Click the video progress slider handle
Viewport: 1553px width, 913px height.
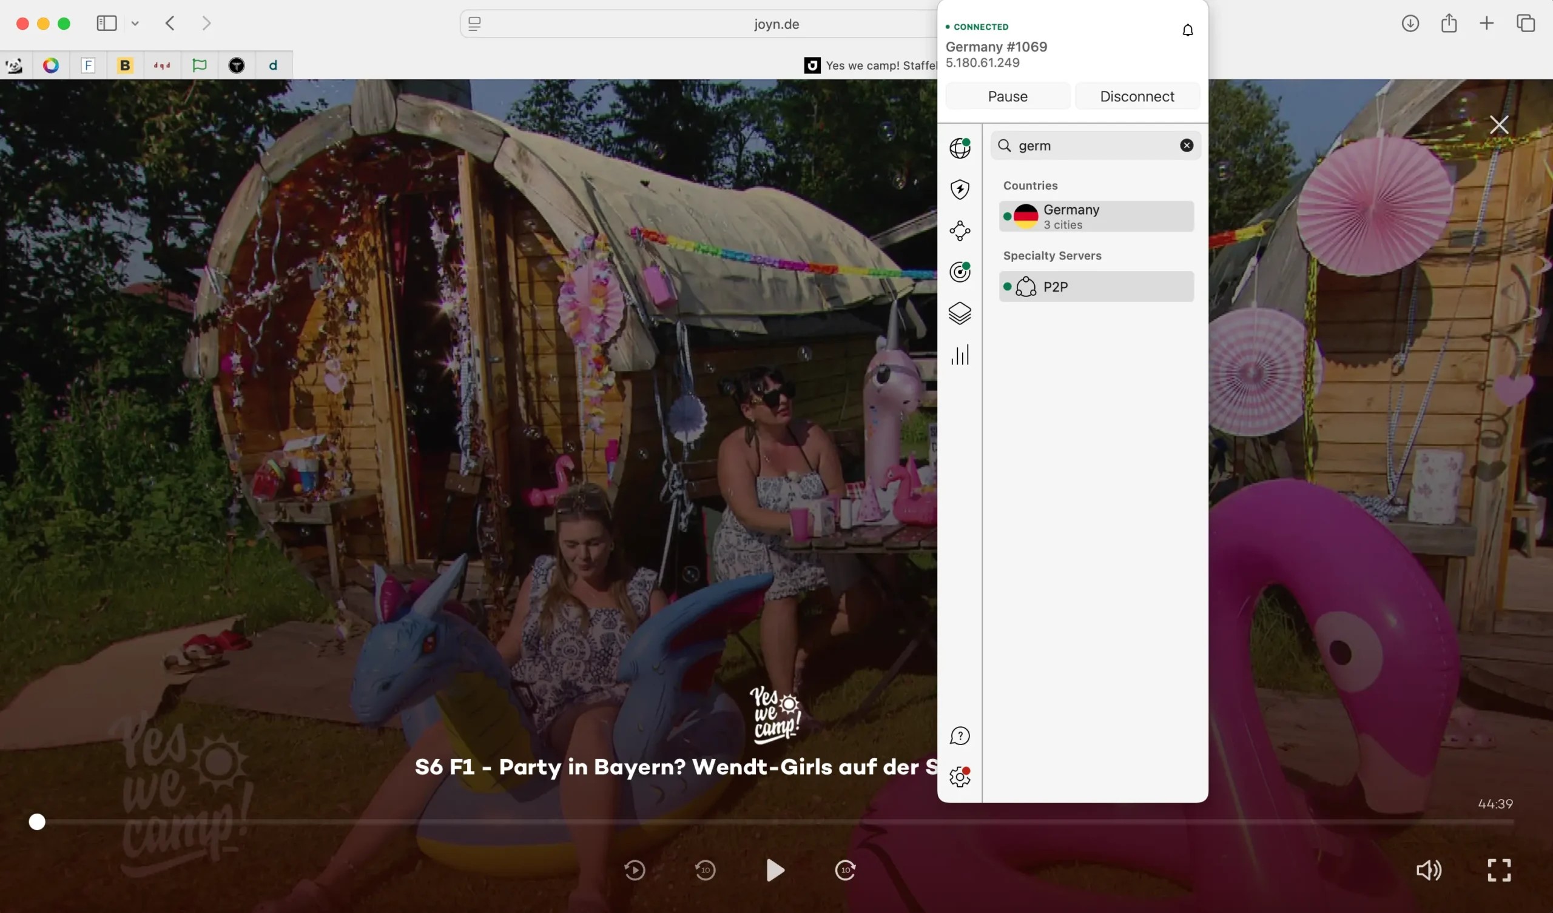point(37,822)
